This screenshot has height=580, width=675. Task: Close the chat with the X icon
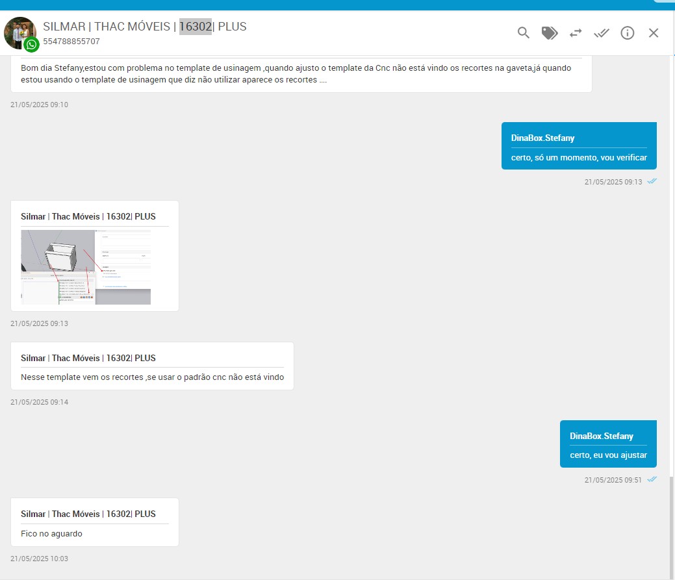(x=654, y=33)
